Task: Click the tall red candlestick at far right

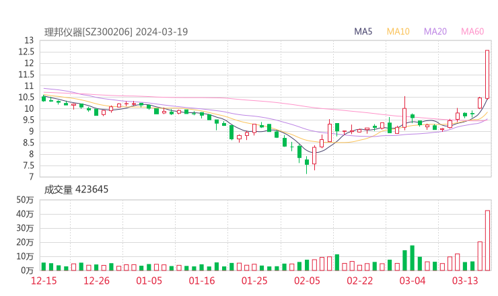Action: click(487, 74)
